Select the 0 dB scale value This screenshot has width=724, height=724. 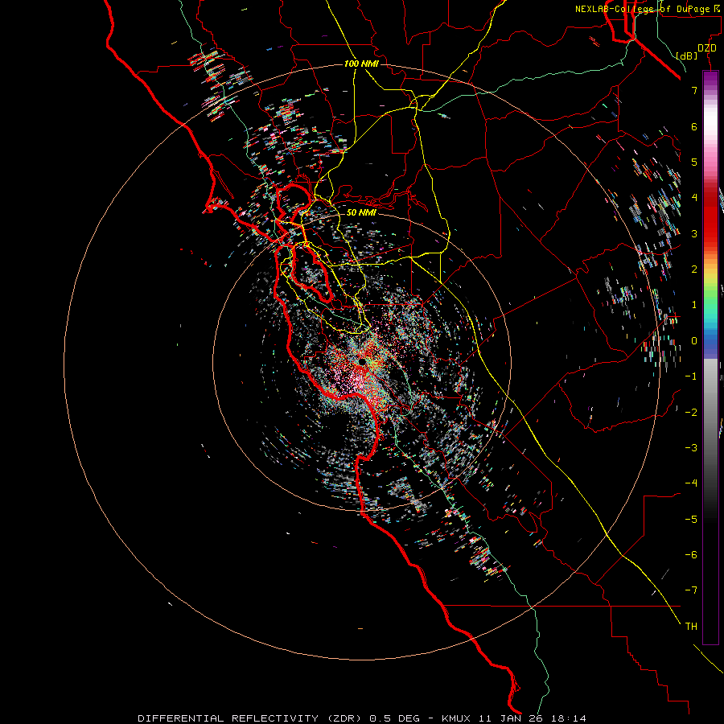694,341
